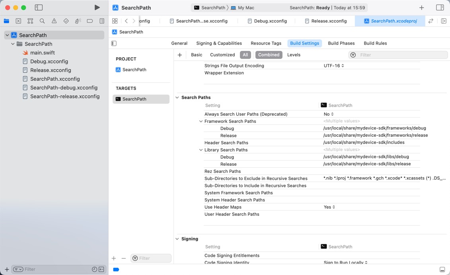The image size is (450, 275).
Task: Open the Source Control navigator icon
Action: tap(18, 21)
